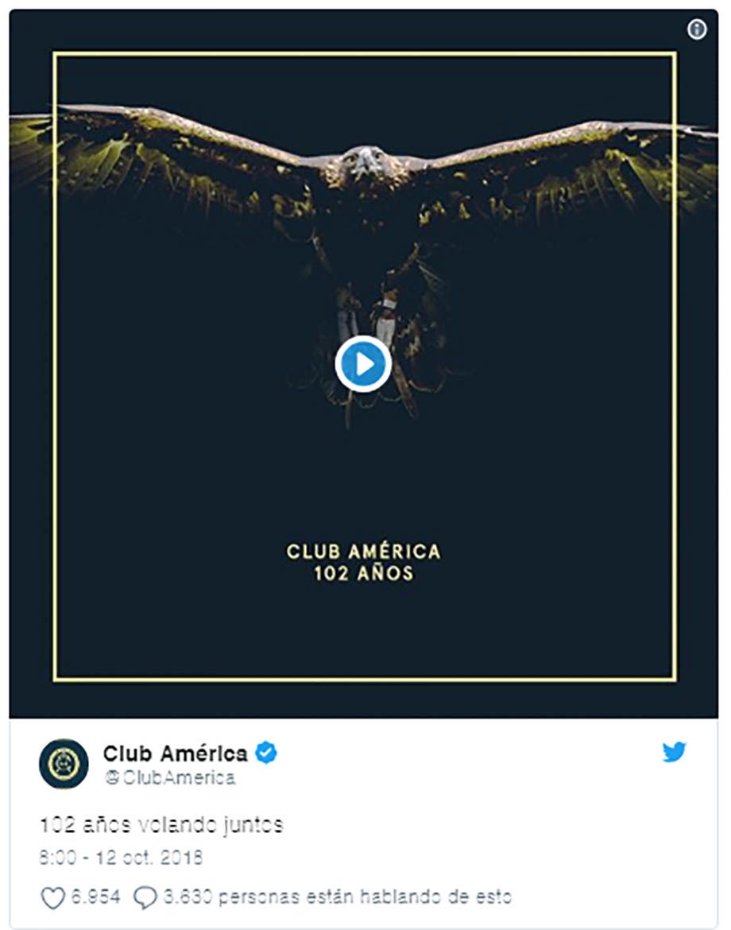731x930 pixels.
Task: Click the info icon on the video
Action: (697, 29)
